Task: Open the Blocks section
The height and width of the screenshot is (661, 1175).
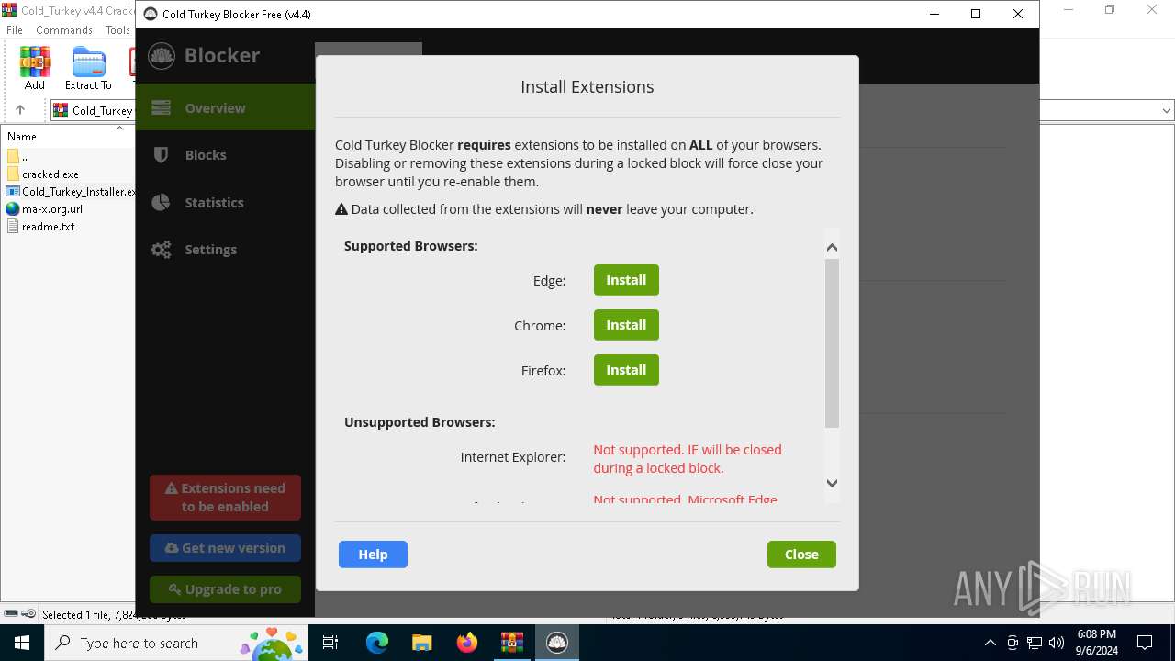Action: 225,155
